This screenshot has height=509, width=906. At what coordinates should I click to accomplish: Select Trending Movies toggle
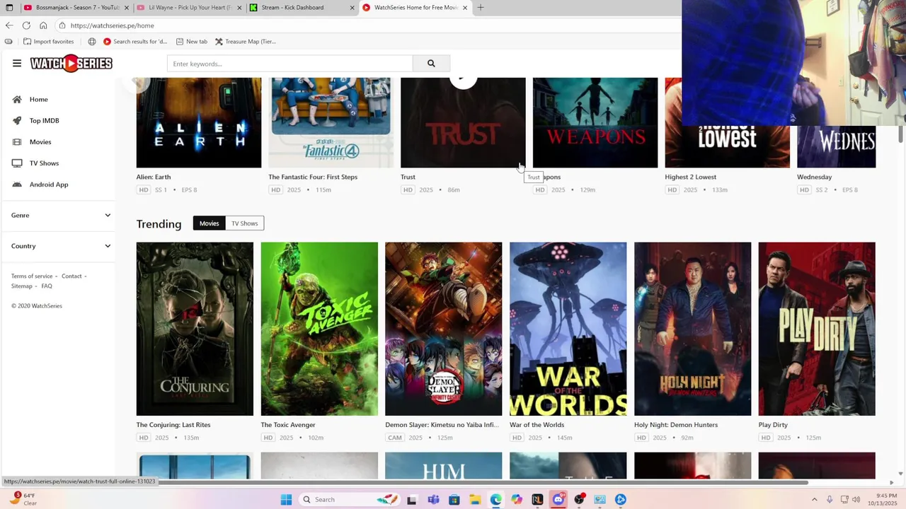click(x=209, y=223)
